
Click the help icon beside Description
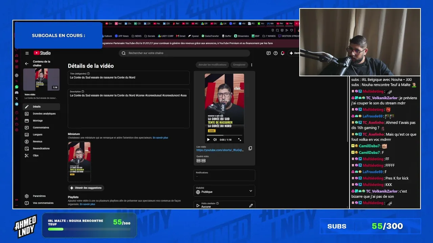83,91
